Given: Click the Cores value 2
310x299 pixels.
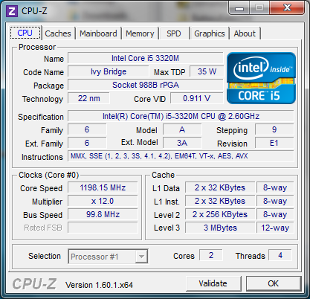Looking at the screenshot, I should point(211,255).
